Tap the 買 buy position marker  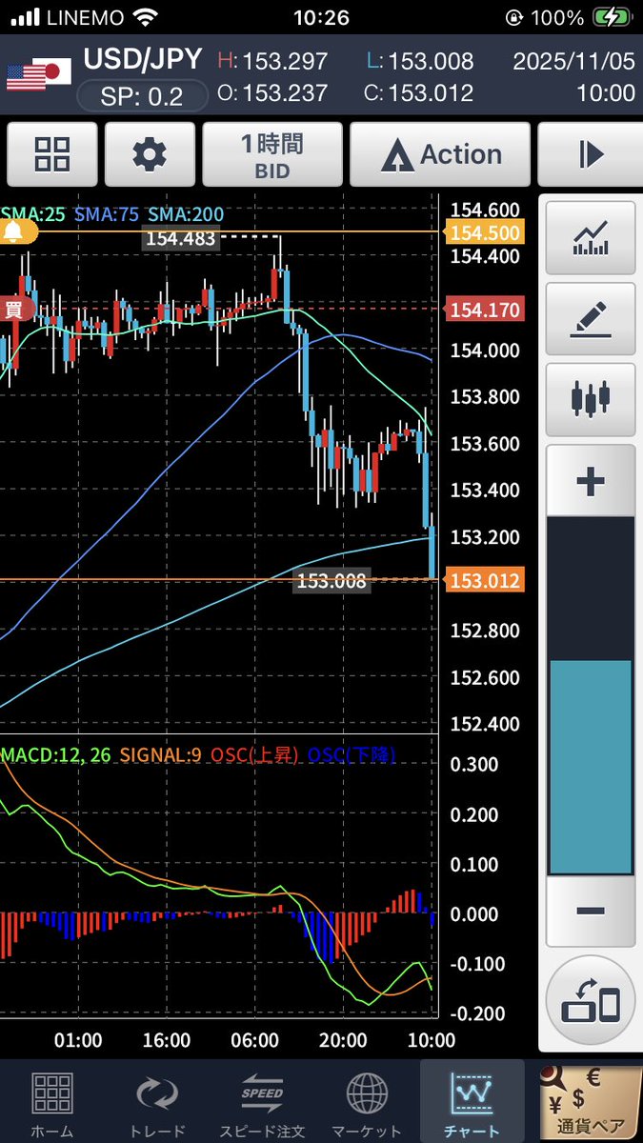[x=16, y=308]
